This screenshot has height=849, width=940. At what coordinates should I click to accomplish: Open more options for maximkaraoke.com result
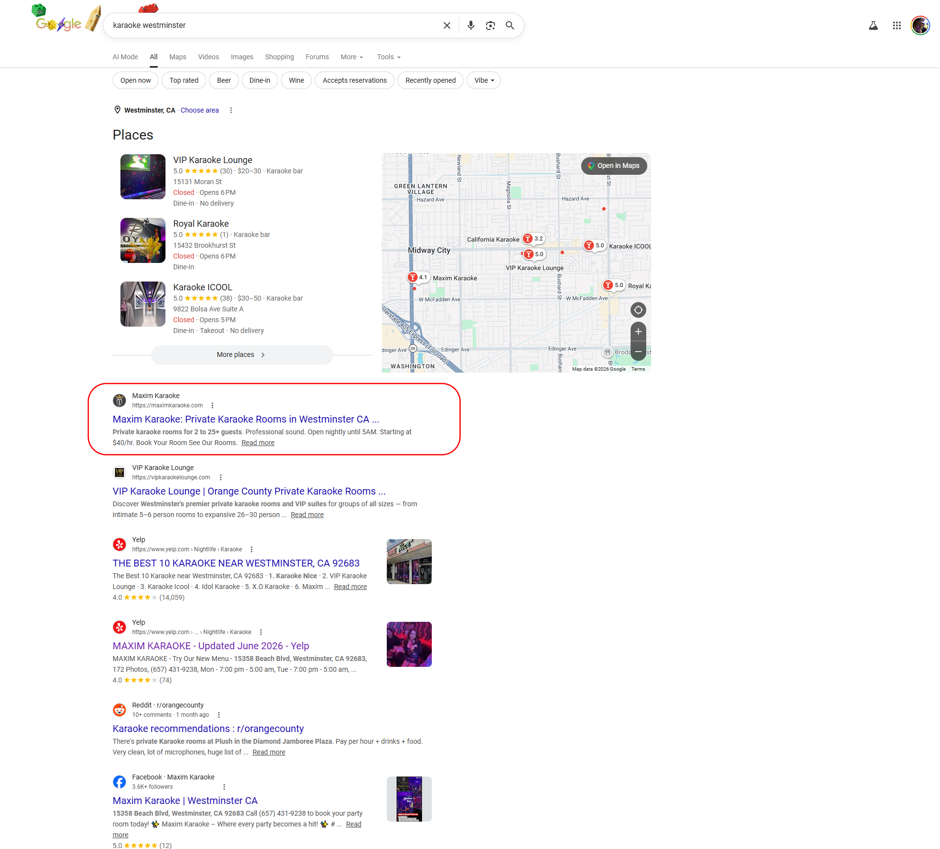(212, 405)
